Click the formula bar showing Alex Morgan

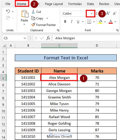point(86,38)
